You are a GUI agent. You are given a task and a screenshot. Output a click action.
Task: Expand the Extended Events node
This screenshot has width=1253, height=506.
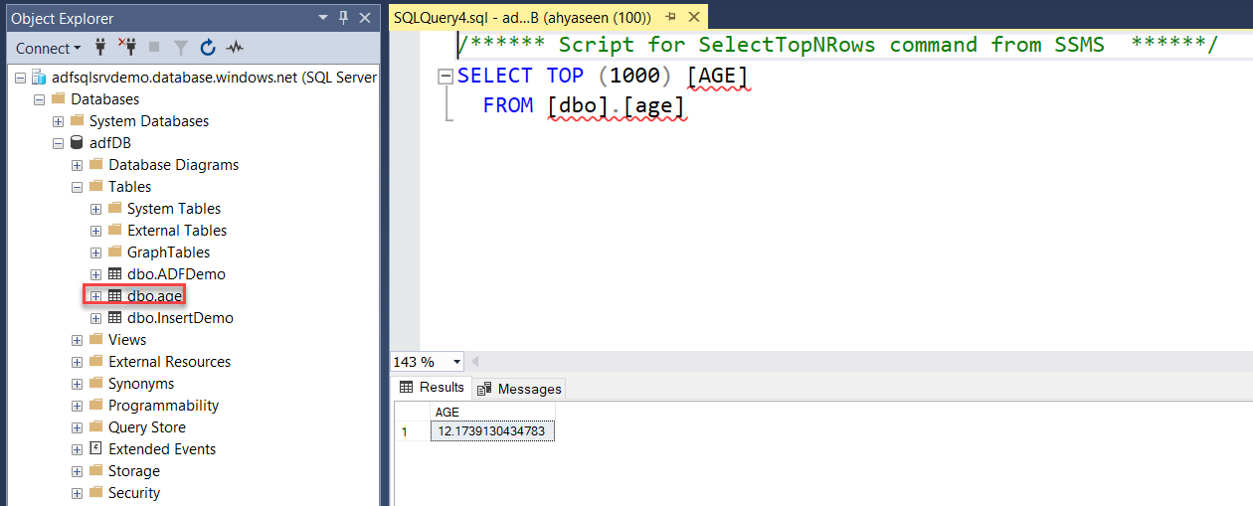[x=77, y=449]
